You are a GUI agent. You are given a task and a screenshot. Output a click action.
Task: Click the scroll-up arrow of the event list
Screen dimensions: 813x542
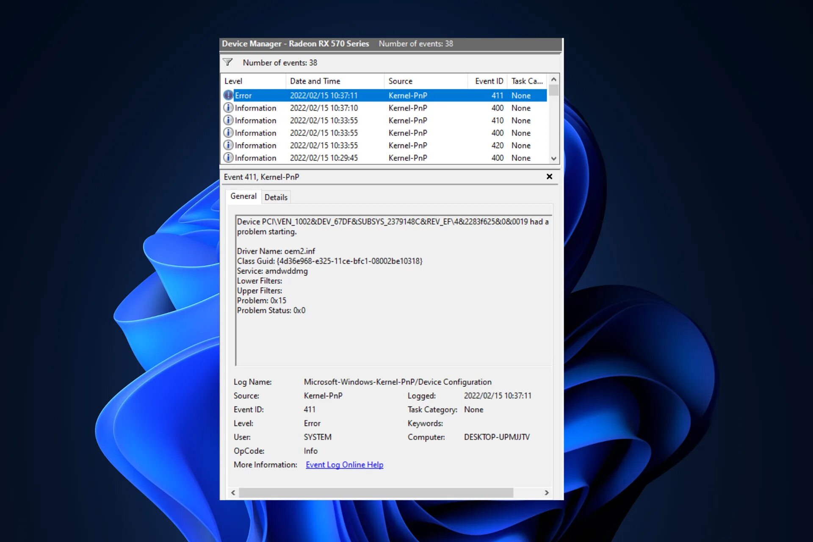coord(554,79)
